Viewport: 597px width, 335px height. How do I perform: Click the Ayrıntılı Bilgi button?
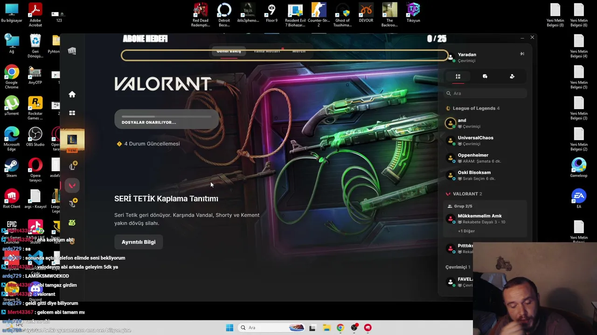[x=139, y=242]
